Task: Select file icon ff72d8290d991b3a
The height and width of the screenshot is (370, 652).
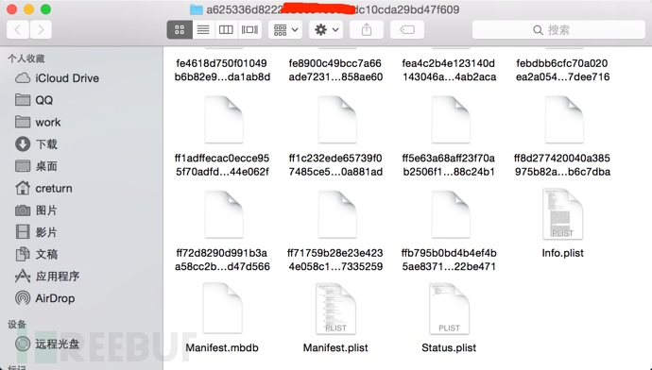Action: pos(224,214)
